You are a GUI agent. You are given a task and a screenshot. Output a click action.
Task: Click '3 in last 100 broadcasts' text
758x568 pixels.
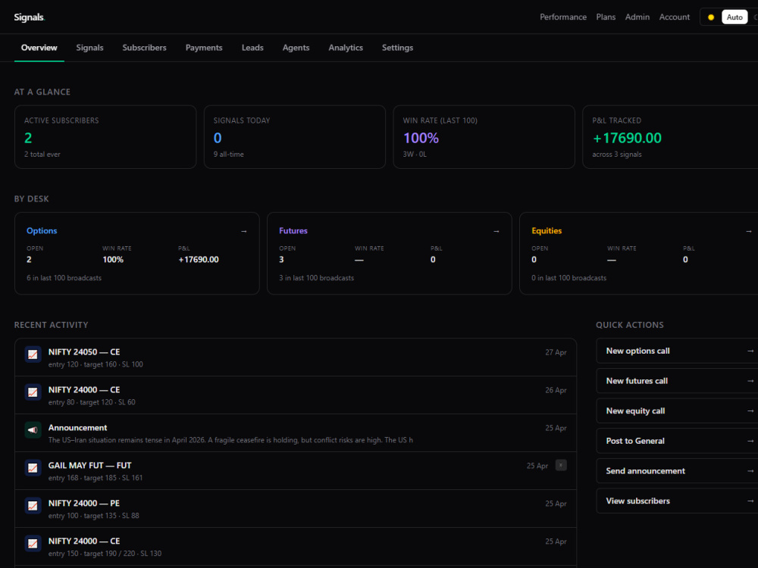[316, 278]
